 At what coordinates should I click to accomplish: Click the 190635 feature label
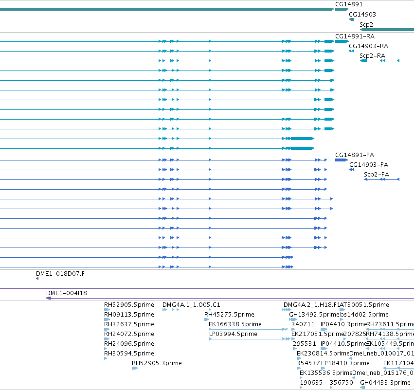(311, 383)
